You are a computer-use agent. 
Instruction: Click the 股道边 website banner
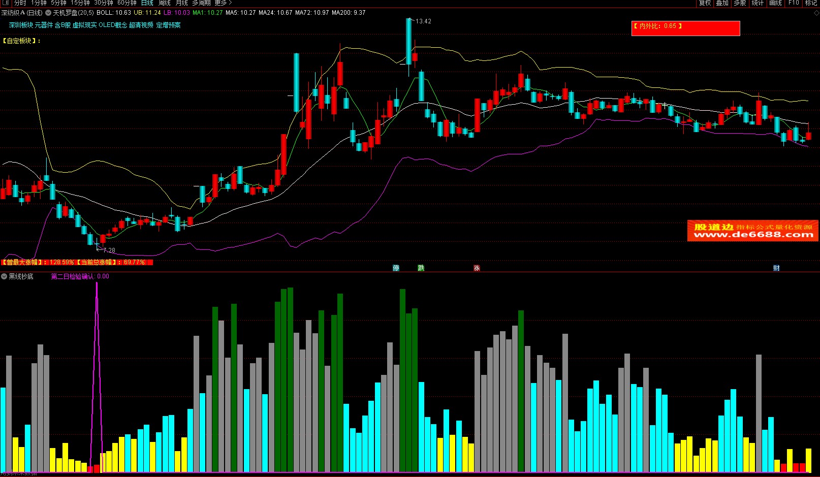[752, 231]
